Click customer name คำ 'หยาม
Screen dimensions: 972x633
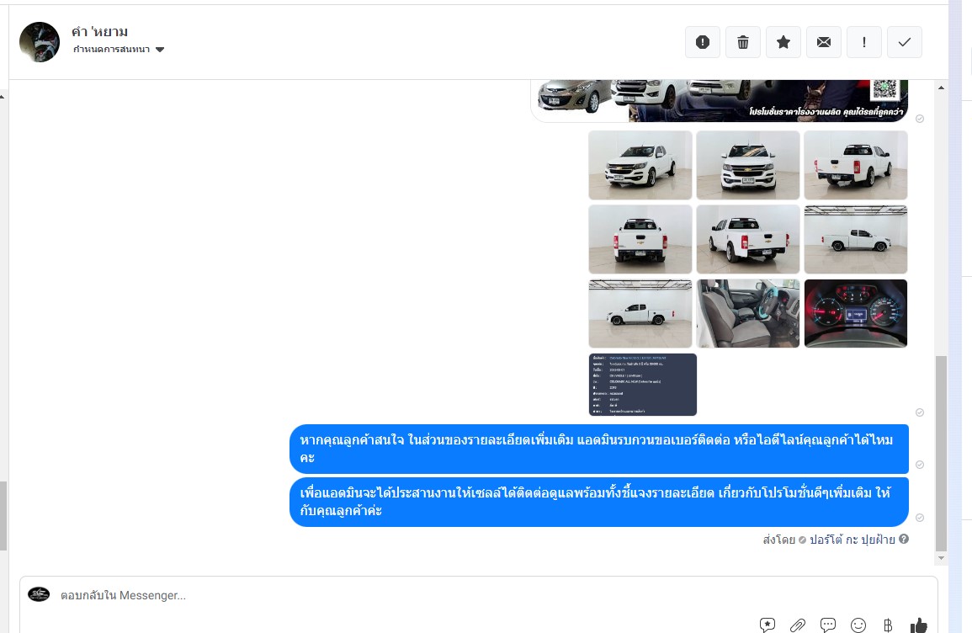100,32
